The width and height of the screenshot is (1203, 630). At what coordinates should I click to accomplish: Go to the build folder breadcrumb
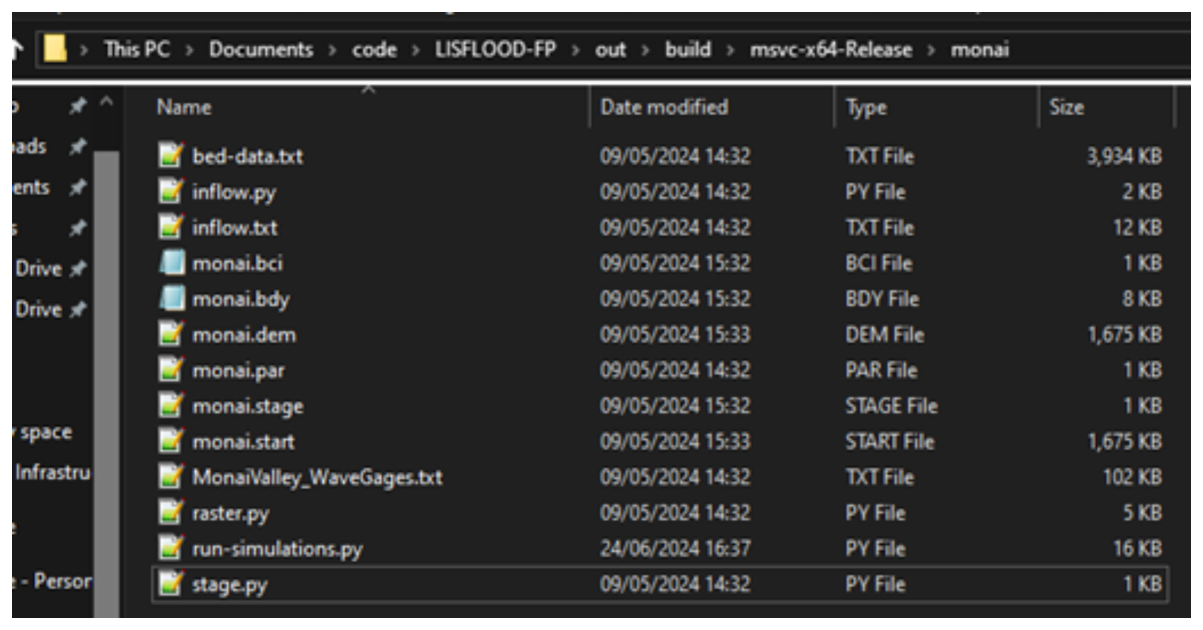click(687, 50)
